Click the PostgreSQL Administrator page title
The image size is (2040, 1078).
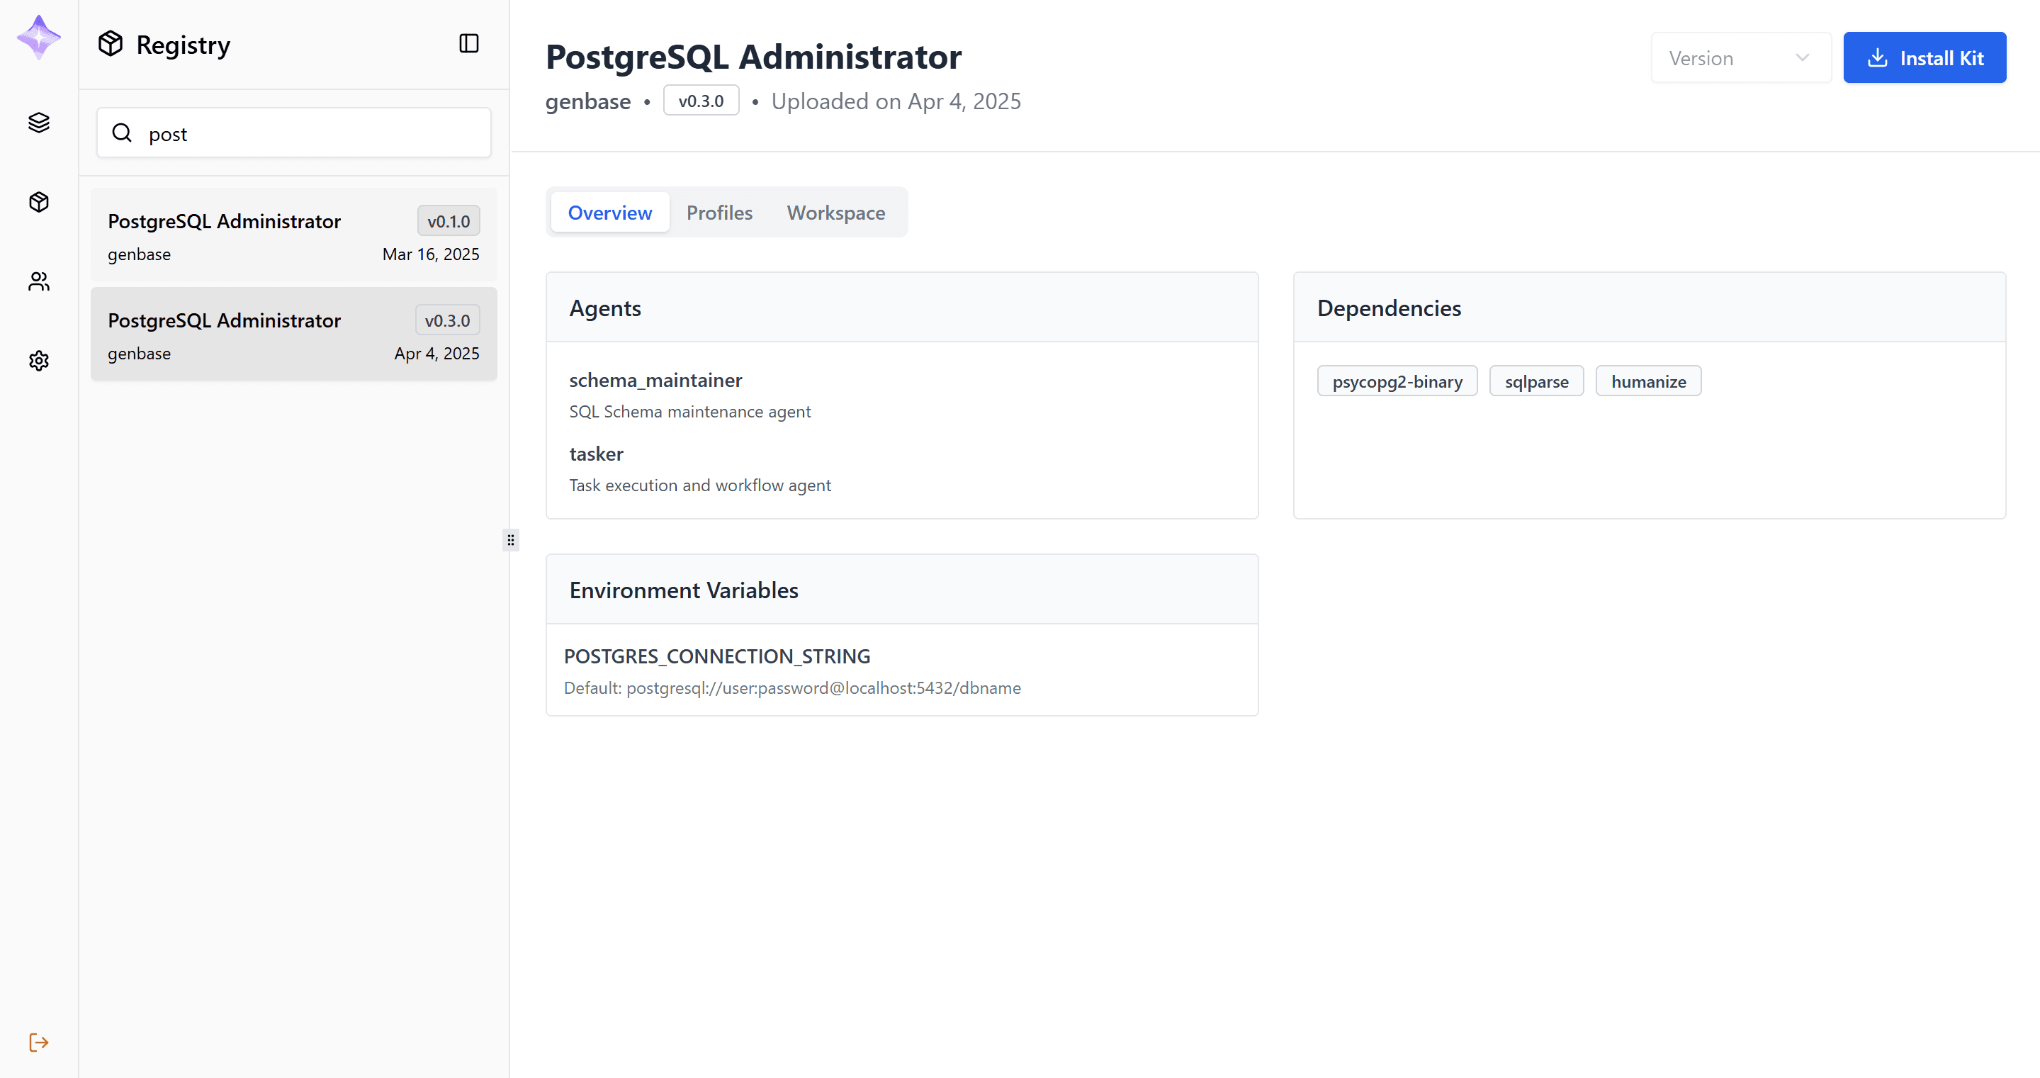[753, 57]
